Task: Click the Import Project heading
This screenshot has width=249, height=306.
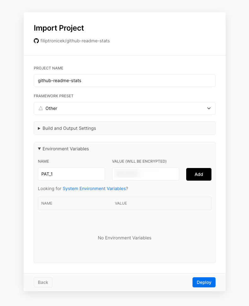Action: pos(59,28)
